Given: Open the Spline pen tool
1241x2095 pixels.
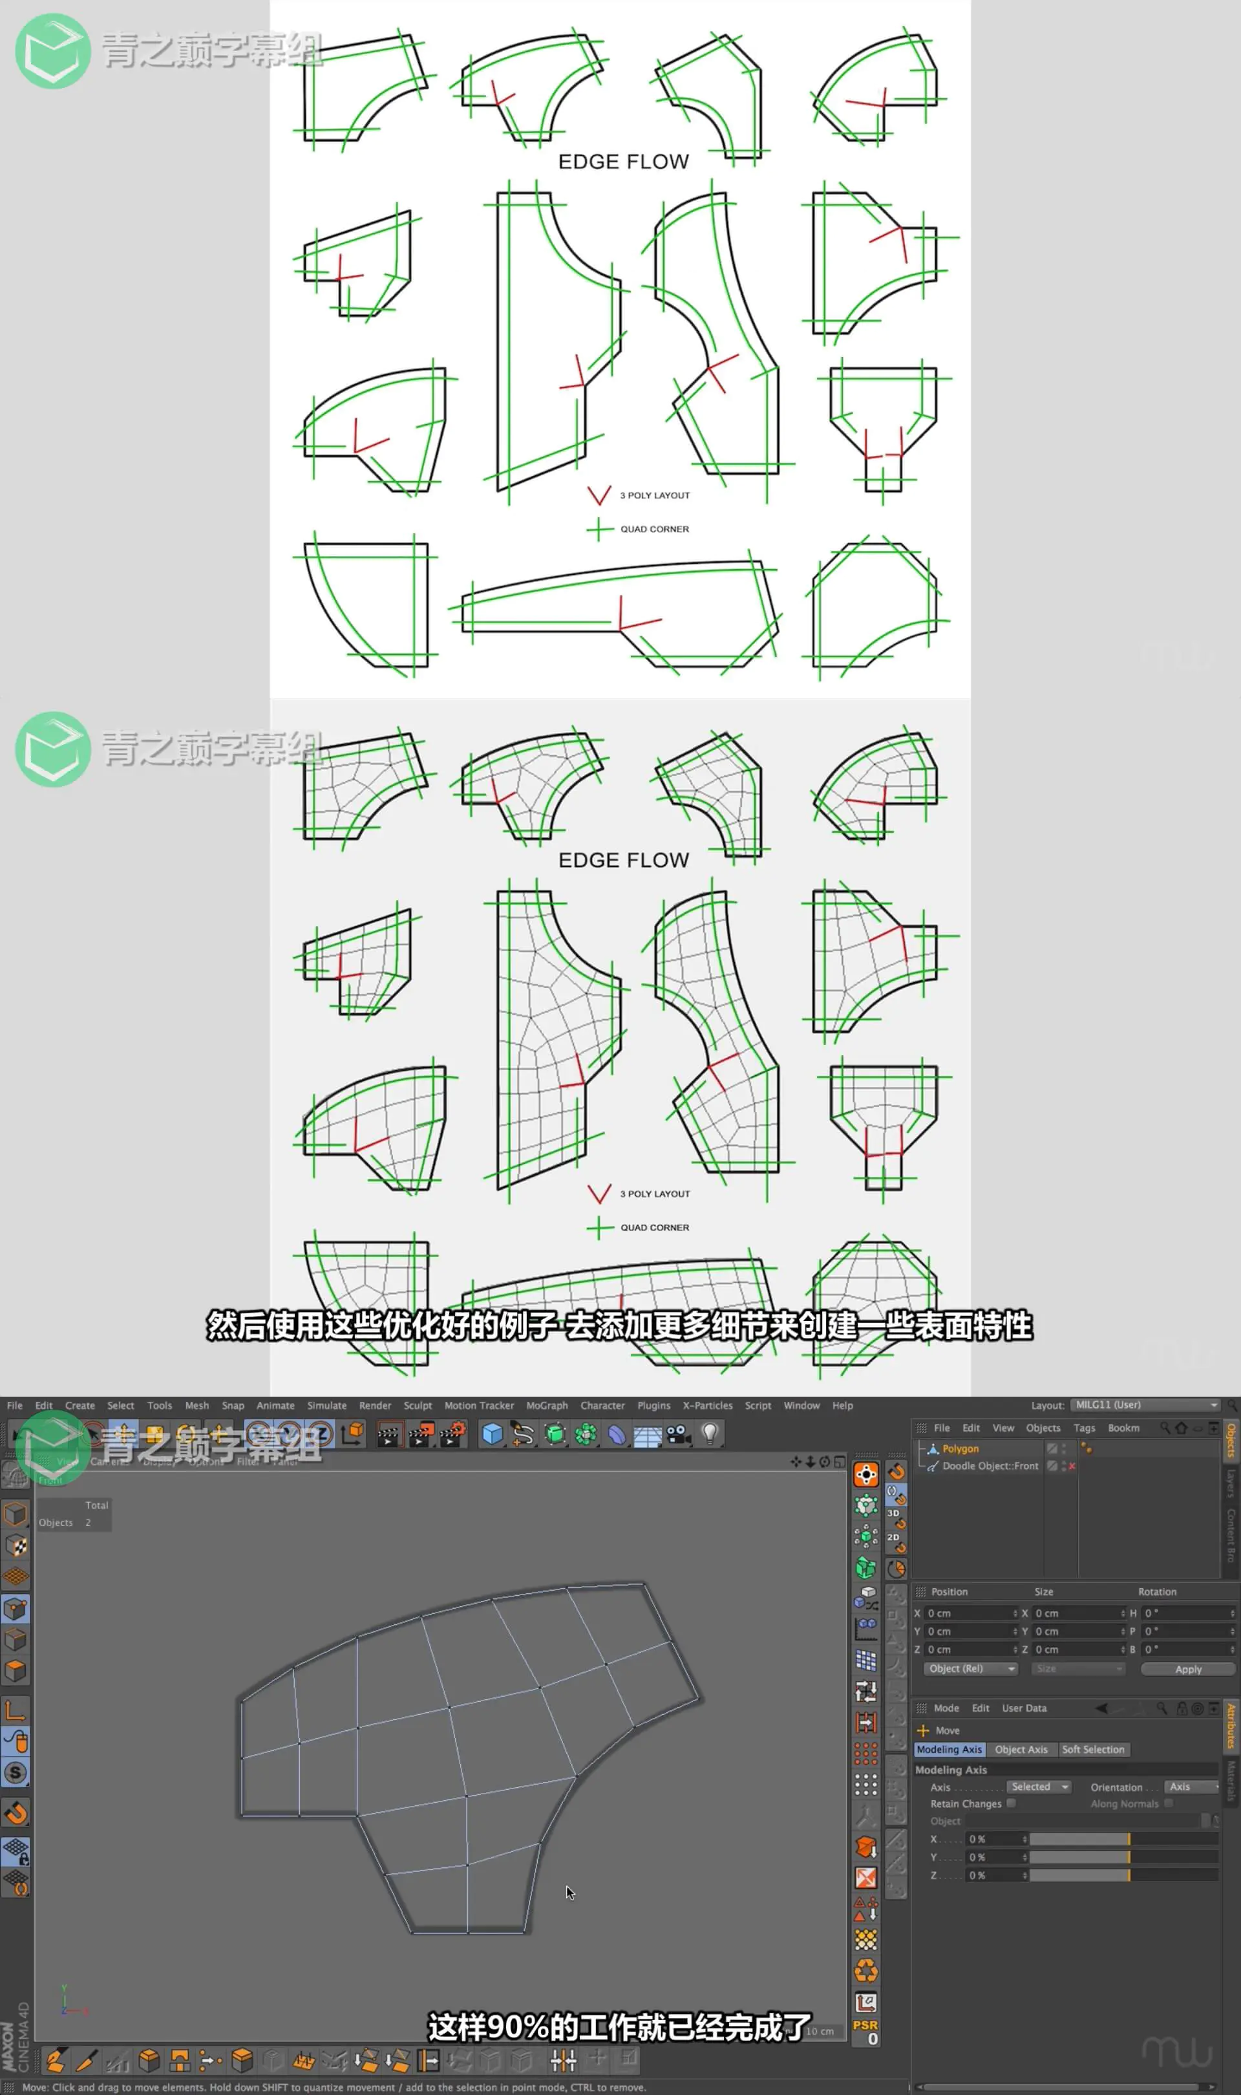Looking at the screenshot, I should click(x=524, y=1434).
